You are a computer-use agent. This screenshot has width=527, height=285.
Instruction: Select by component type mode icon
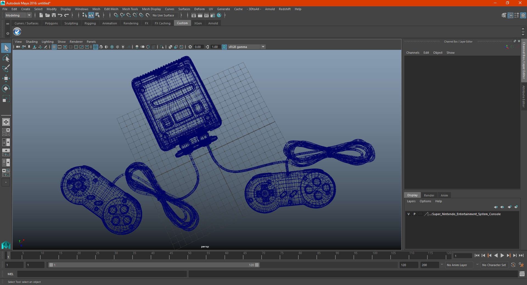tap(97, 15)
